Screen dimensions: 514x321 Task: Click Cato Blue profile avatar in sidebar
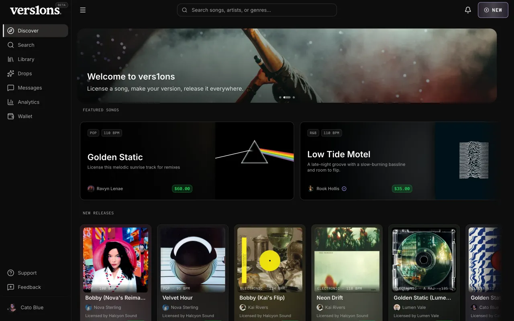pos(12,308)
